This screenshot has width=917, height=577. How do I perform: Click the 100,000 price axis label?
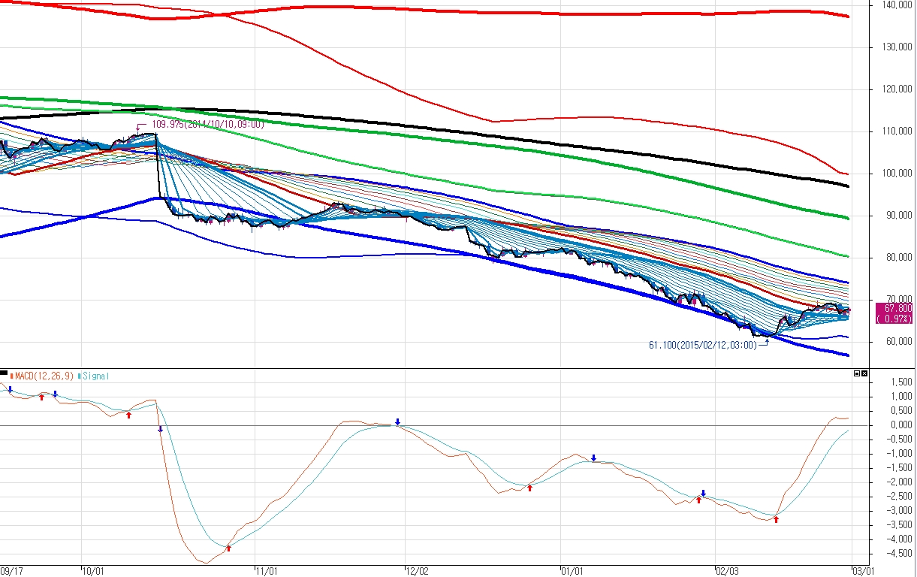[x=891, y=174]
